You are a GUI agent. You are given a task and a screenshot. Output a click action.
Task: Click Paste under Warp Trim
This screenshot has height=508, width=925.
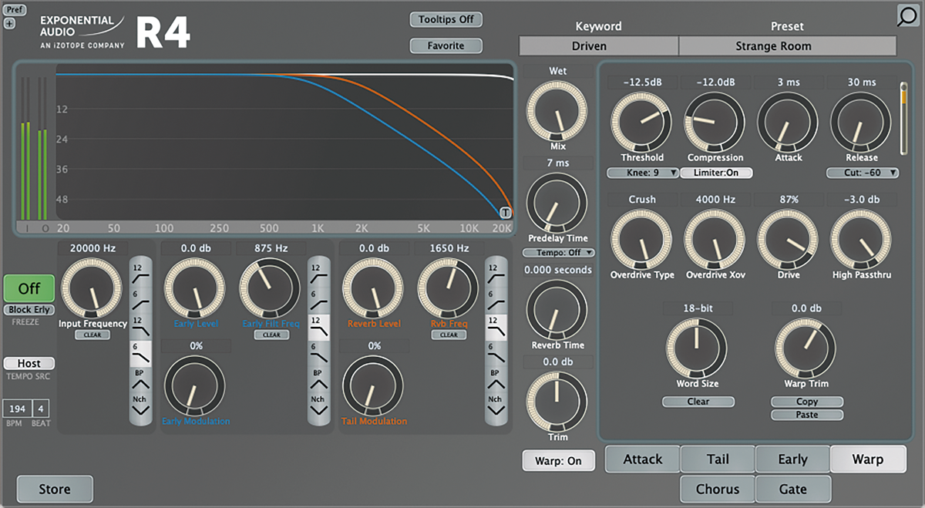[807, 415]
